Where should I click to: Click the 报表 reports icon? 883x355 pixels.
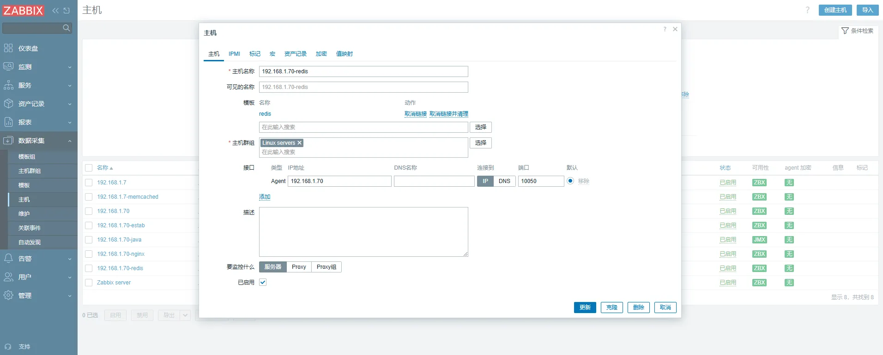coord(8,122)
